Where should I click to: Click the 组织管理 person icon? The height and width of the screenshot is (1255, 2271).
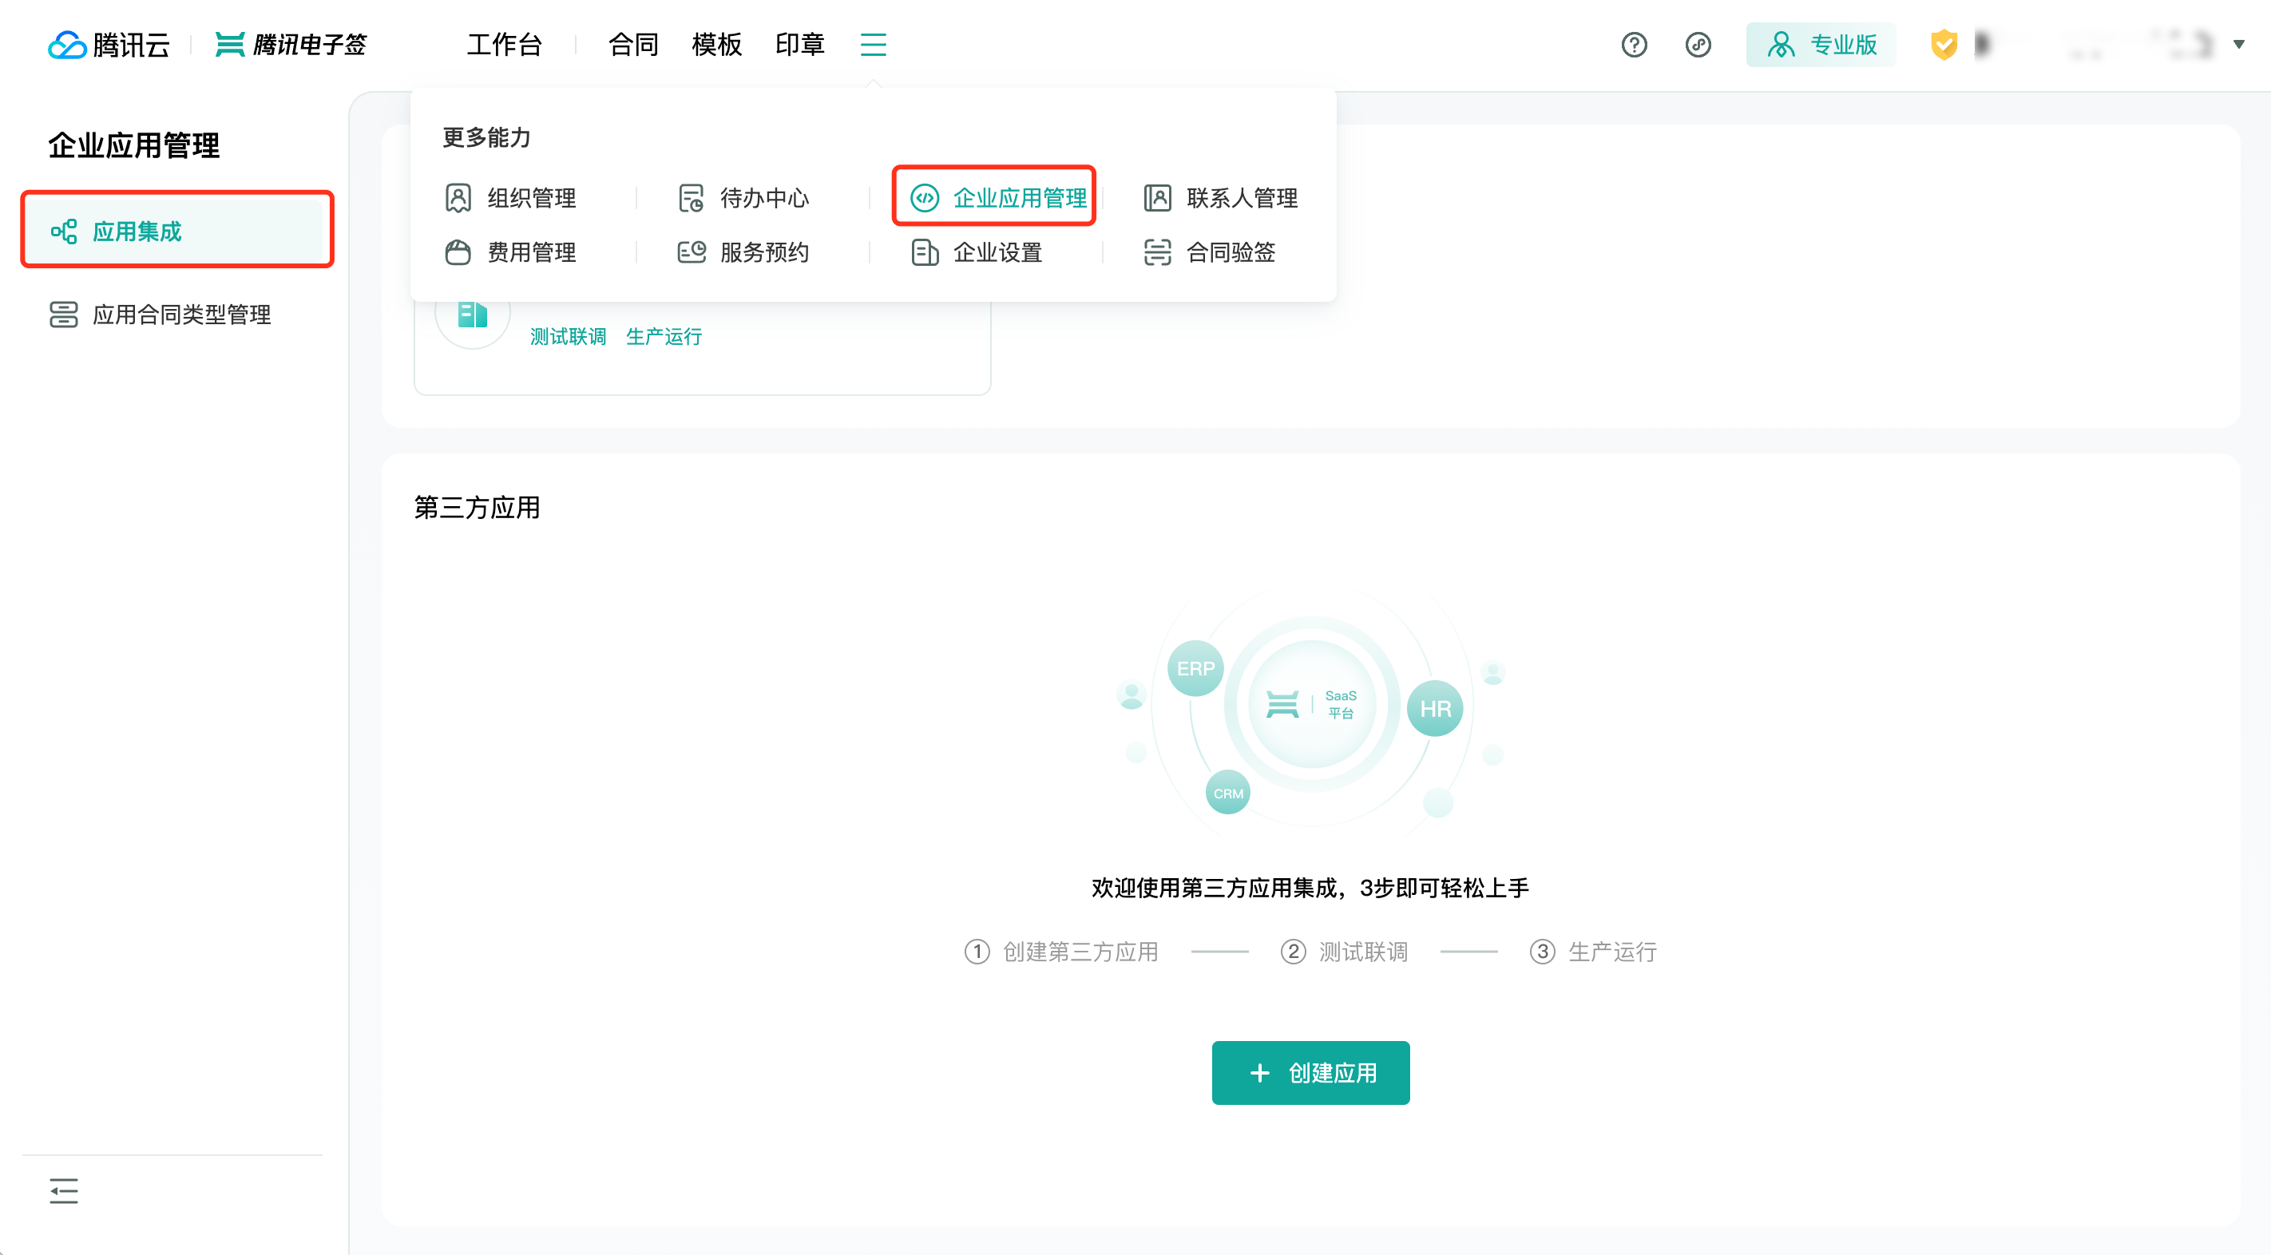(458, 197)
